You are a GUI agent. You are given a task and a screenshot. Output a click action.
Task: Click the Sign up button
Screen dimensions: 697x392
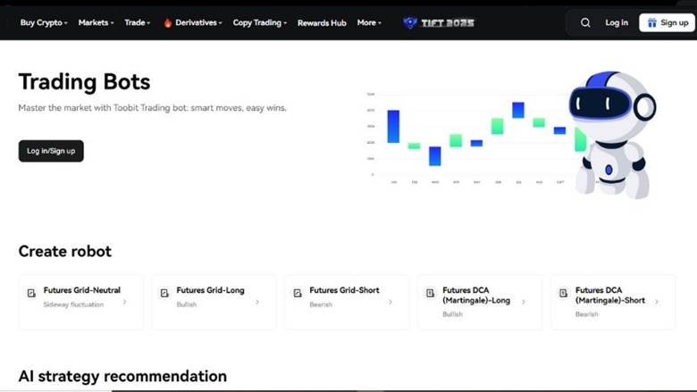click(667, 22)
